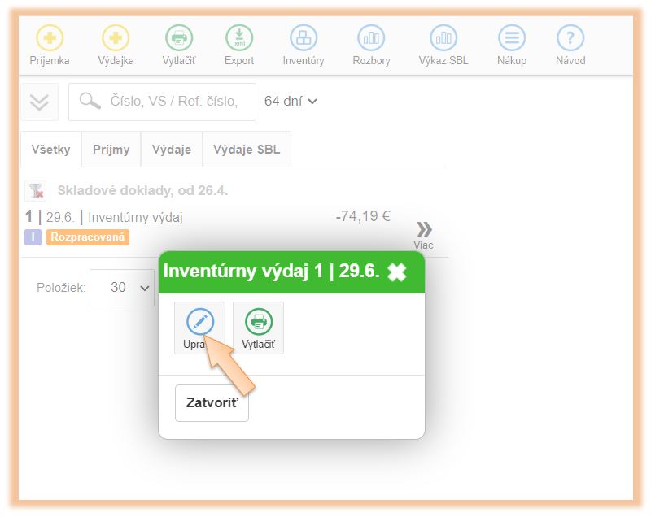Create a new Výdajka issue document
The height and width of the screenshot is (517, 651).
click(x=115, y=38)
